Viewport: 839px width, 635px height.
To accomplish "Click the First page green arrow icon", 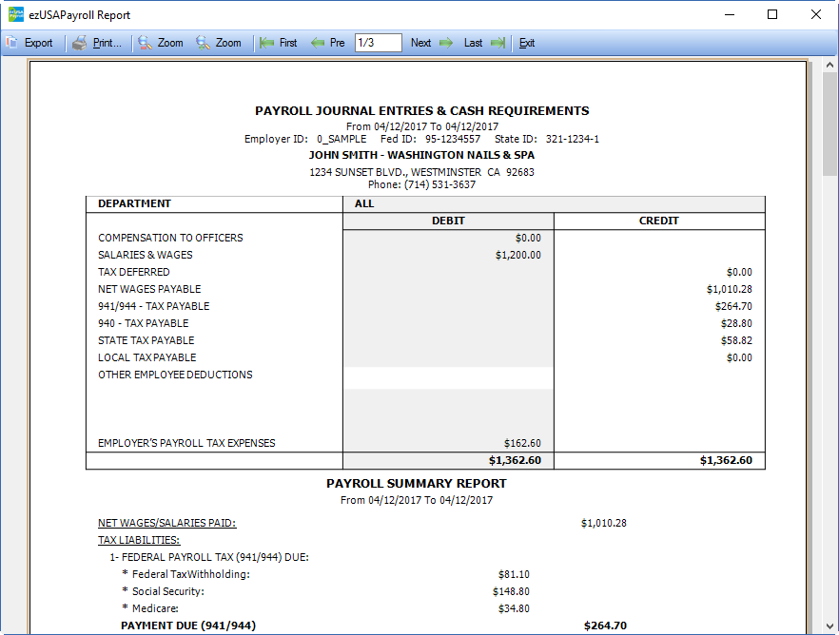I will point(266,43).
